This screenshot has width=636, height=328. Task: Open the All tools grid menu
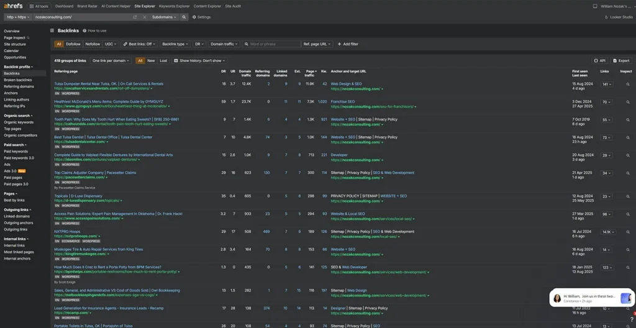point(39,6)
